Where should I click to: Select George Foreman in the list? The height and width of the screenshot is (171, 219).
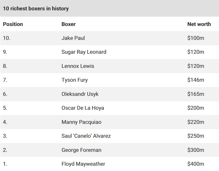[81, 150]
